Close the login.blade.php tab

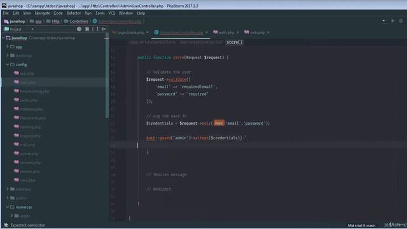[148, 32]
